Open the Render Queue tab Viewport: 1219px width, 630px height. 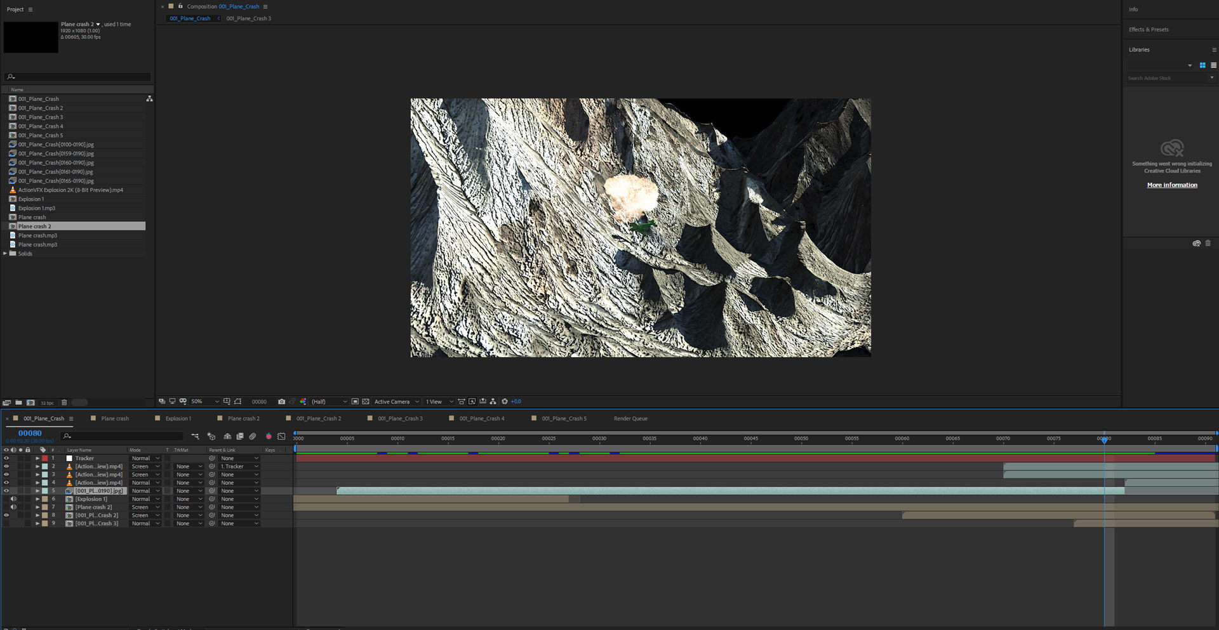click(x=630, y=419)
